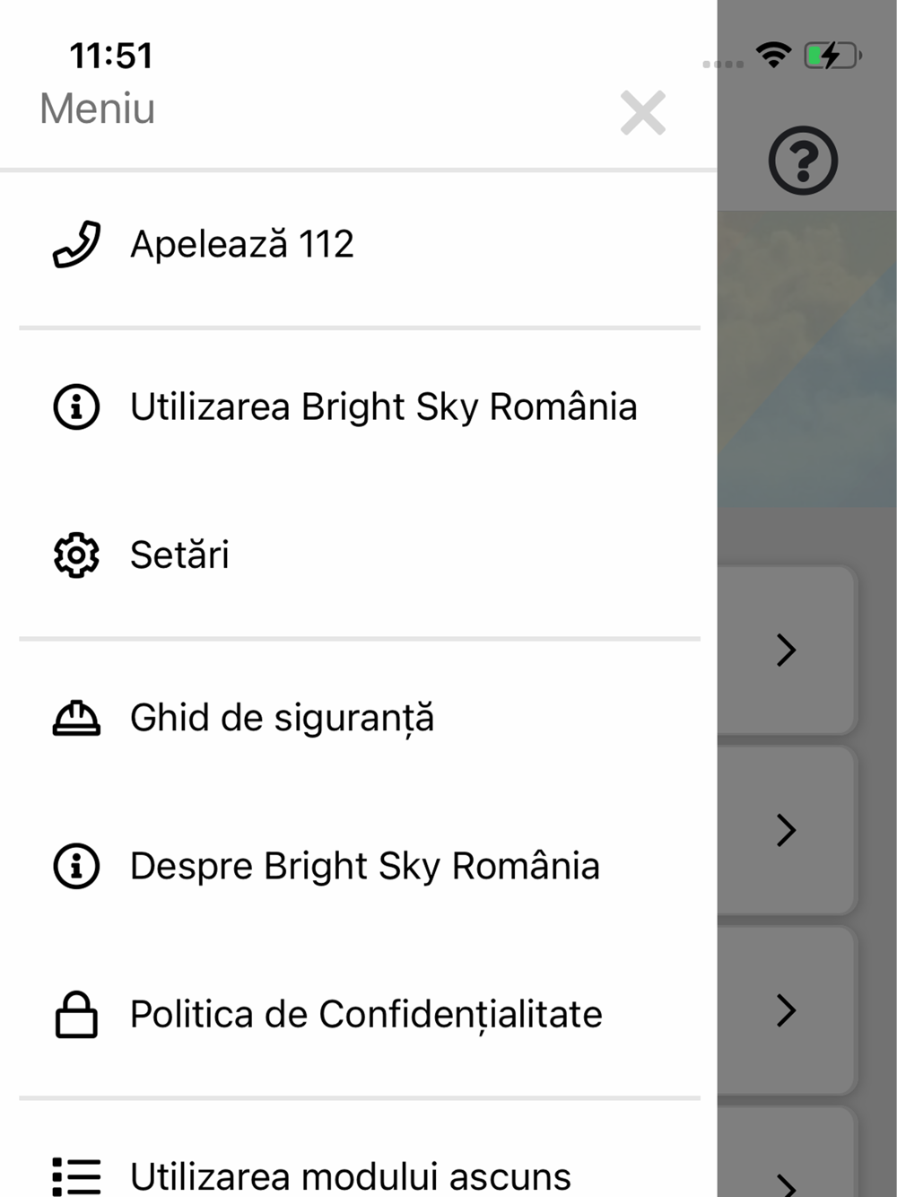Close the Meniu side panel
The width and height of the screenshot is (897, 1197).
(x=643, y=113)
